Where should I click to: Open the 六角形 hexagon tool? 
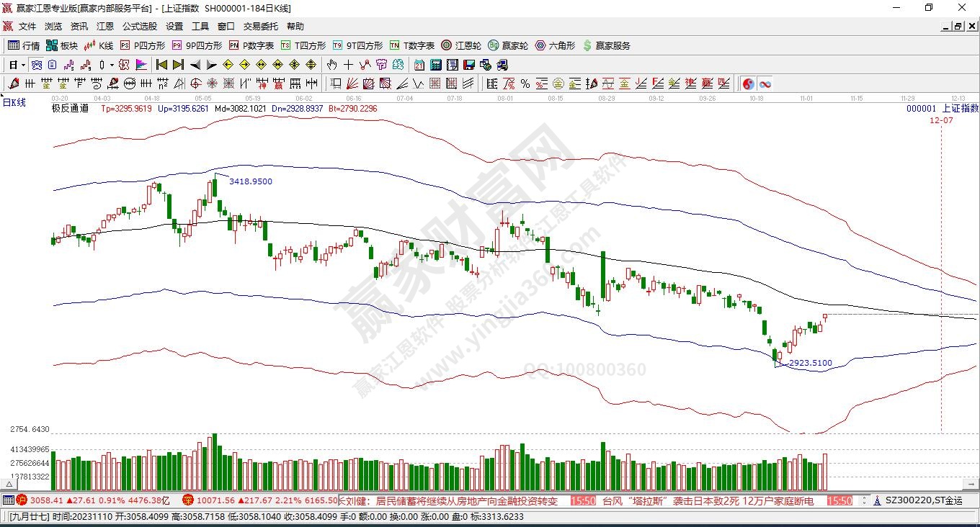(x=555, y=45)
